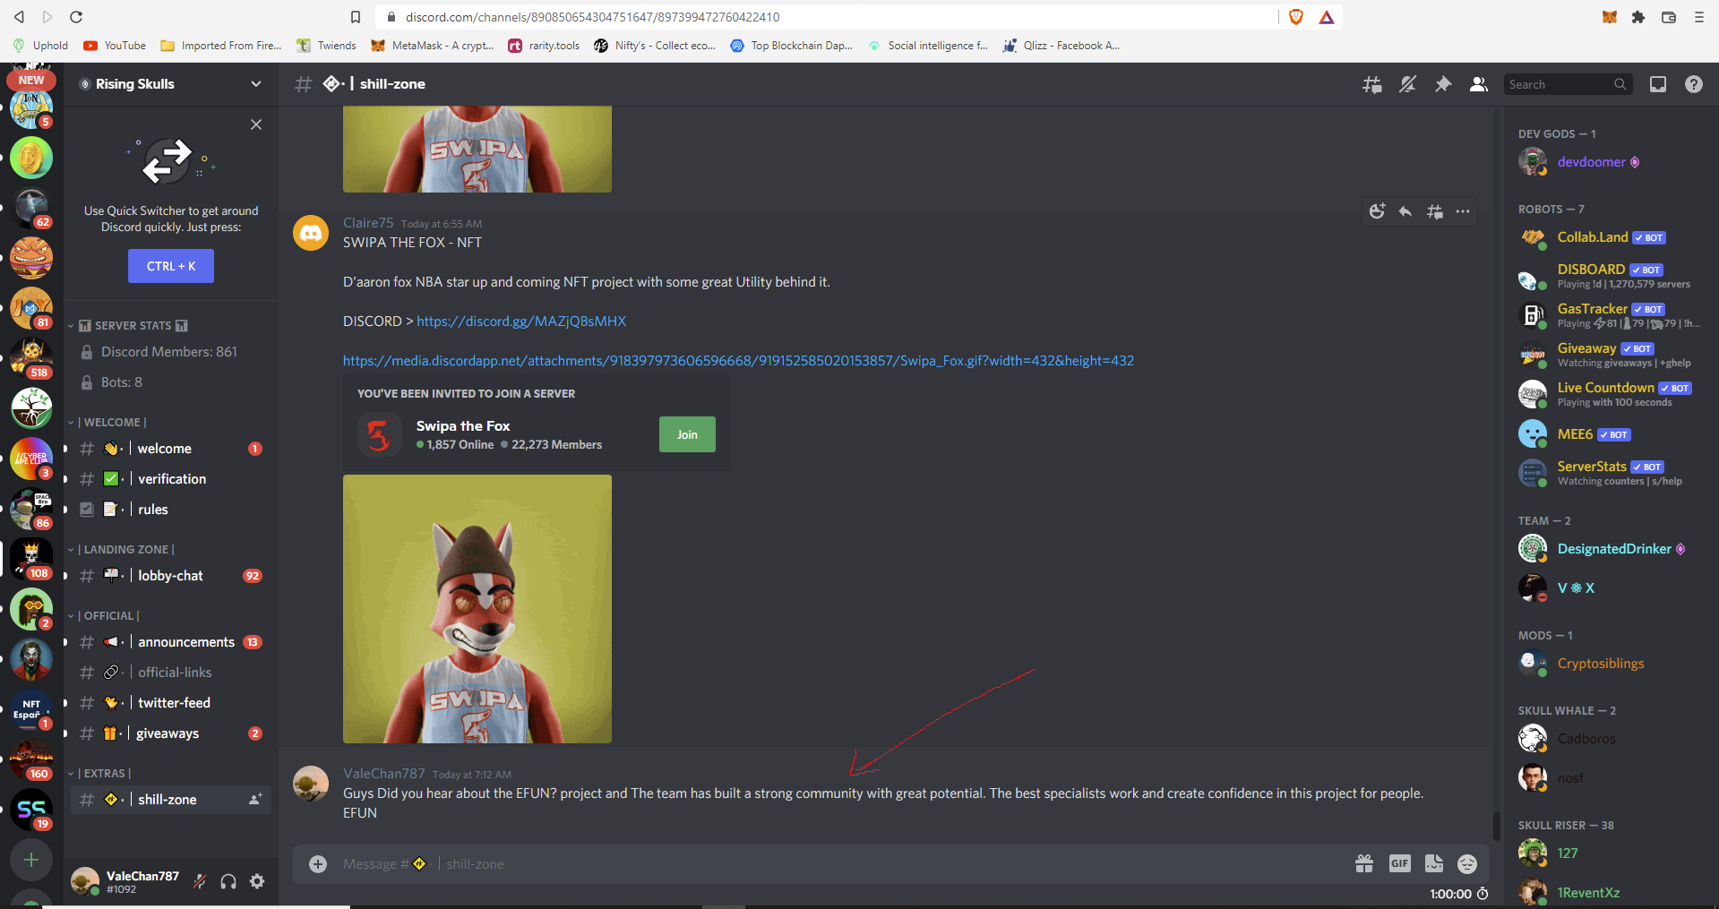The width and height of the screenshot is (1719, 909).
Task: Open pinned messages
Action: point(1443,84)
